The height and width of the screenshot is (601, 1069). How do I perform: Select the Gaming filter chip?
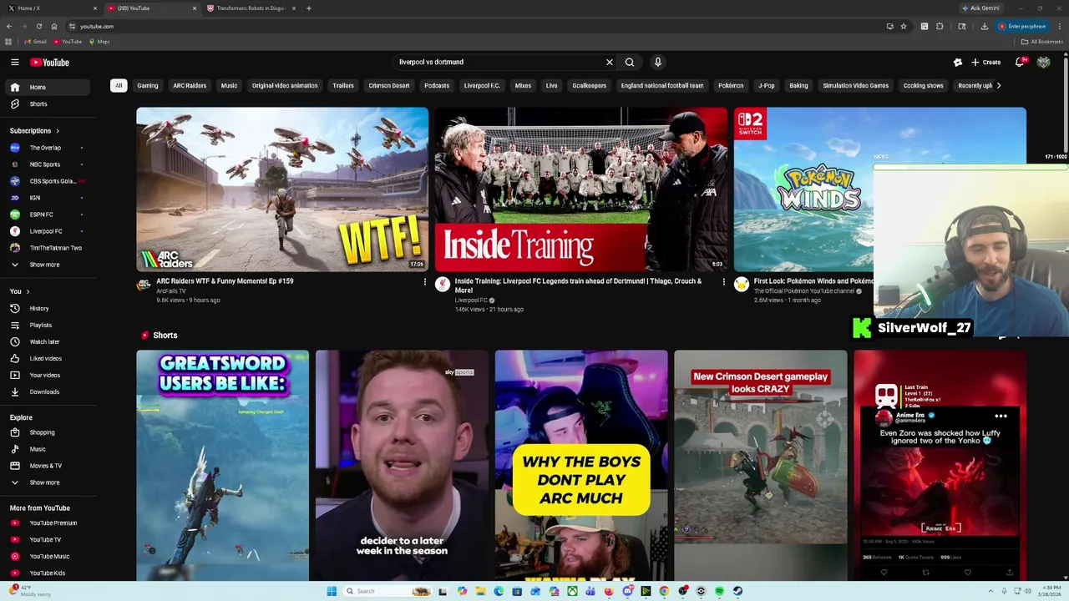tap(148, 85)
